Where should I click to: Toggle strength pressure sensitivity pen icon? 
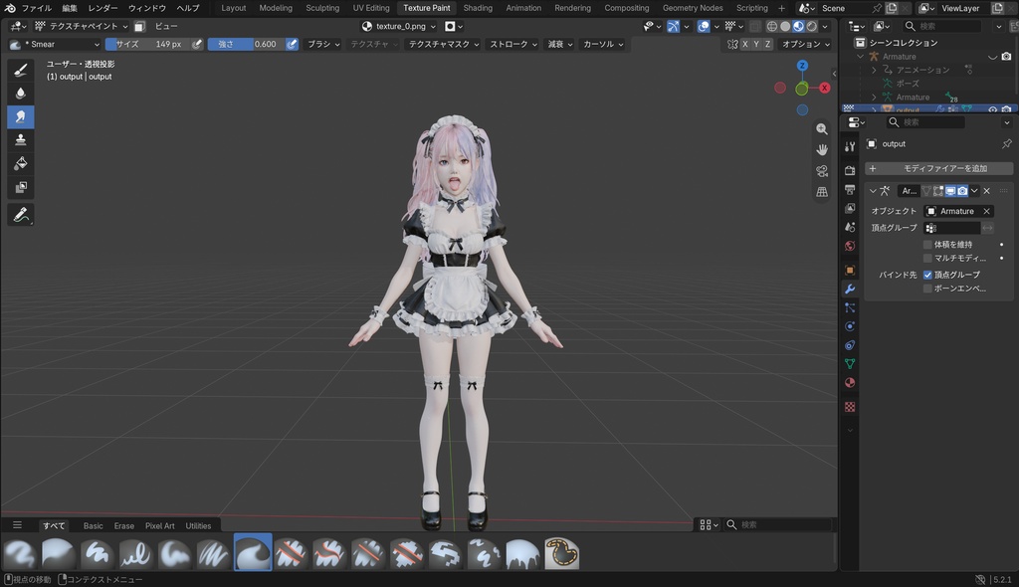point(292,44)
